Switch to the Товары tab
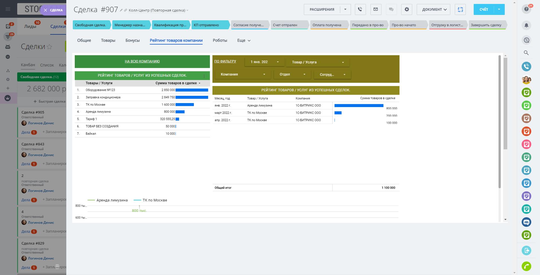The image size is (540, 275). click(x=108, y=40)
